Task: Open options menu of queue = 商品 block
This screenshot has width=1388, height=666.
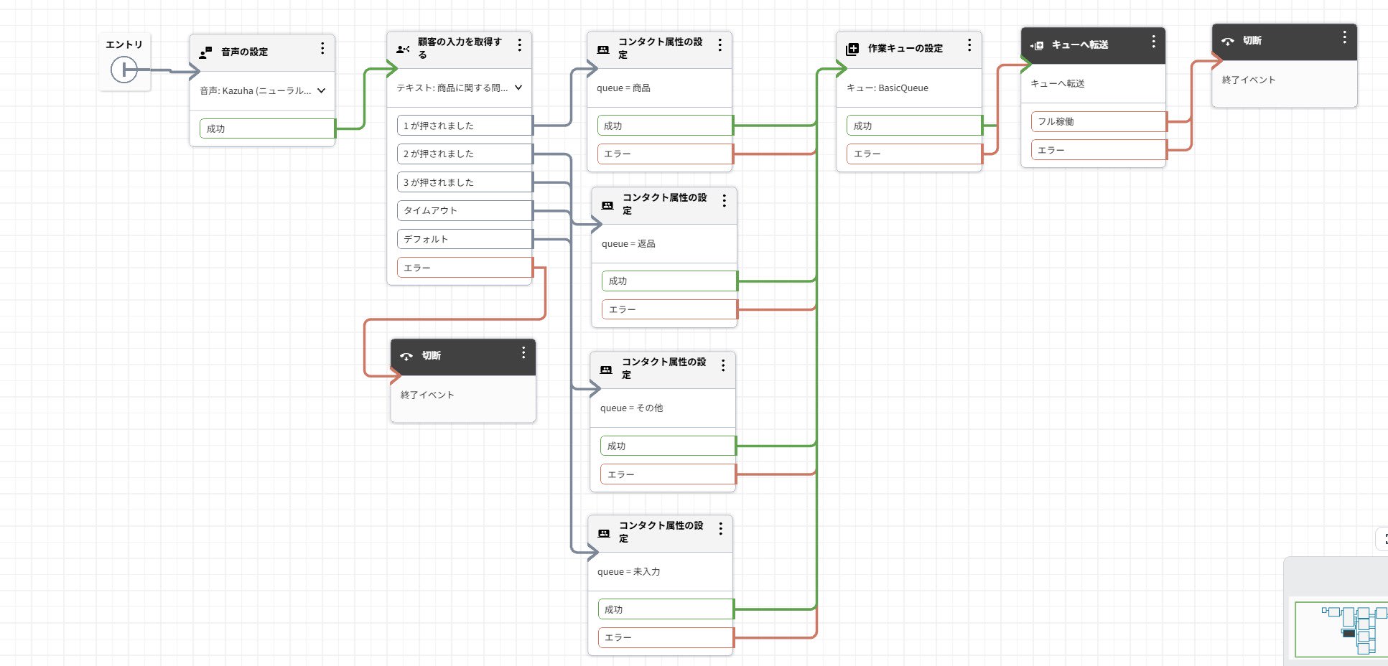Action: (720, 45)
